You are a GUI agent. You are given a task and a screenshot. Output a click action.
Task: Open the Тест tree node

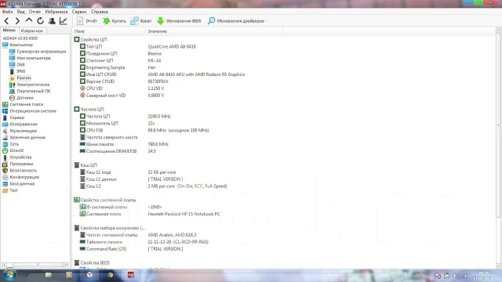(x=14, y=190)
